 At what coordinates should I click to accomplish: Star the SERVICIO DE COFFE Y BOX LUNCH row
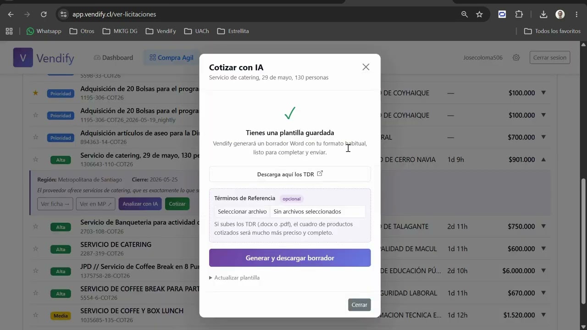35,315
